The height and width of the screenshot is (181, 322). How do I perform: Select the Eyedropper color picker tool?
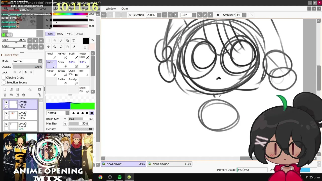[x=74, y=47]
